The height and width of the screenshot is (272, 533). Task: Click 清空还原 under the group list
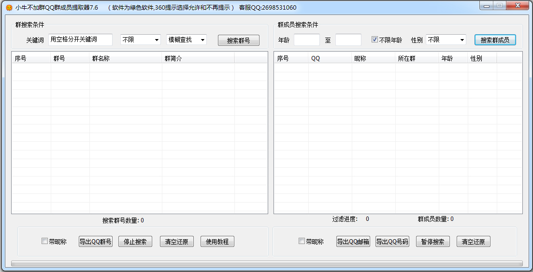(176, 242)
